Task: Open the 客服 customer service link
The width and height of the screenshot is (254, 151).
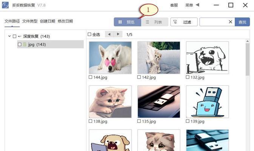Action: [x=174, y=5]
